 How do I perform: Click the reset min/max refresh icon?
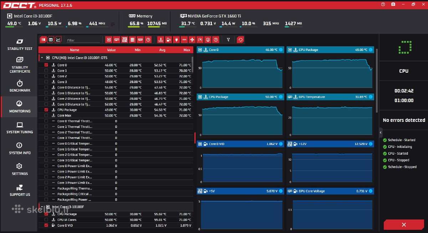pyautogui.click(x=240, y=40)
